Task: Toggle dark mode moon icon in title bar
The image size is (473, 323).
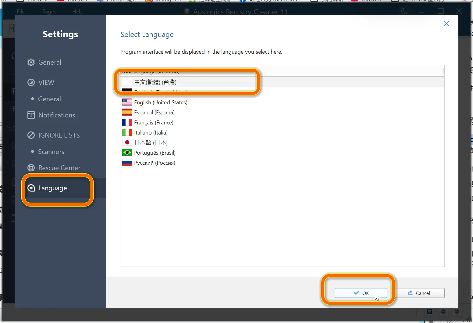Action: coord(404,11)
